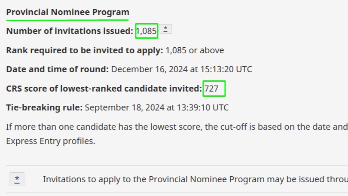Click the Express Entry profiles text
The height and width of the screenshot is (196, 348).
pos(51,141)
